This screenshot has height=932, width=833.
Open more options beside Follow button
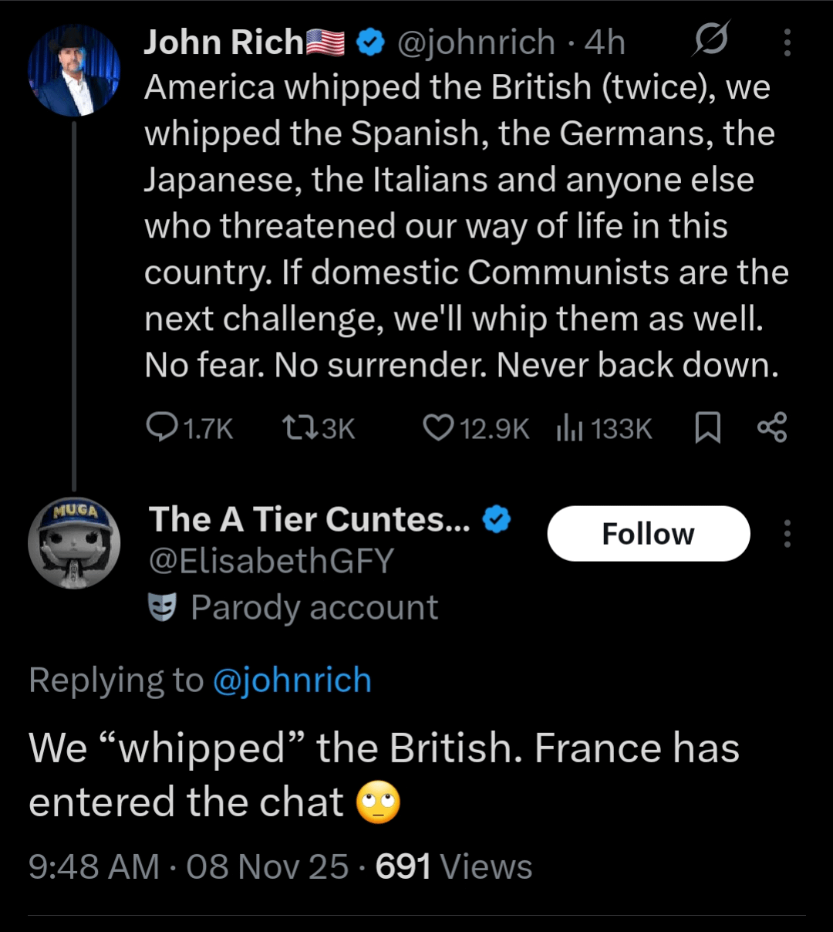click(x=787, y=533)
